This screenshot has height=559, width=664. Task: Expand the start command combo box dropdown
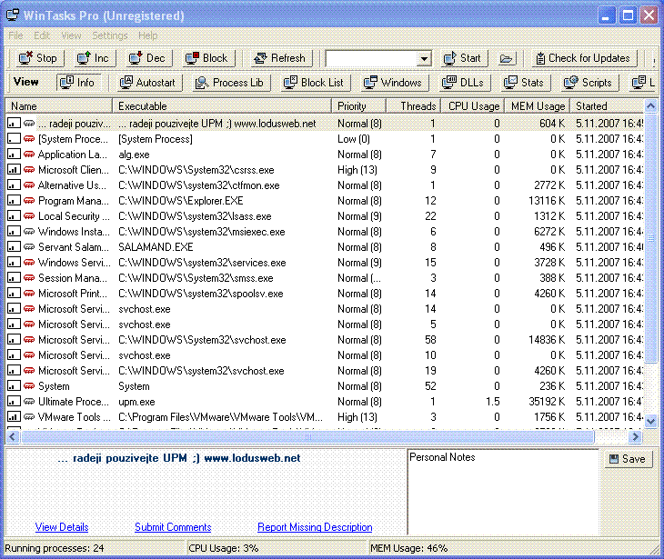coord(424,58)
